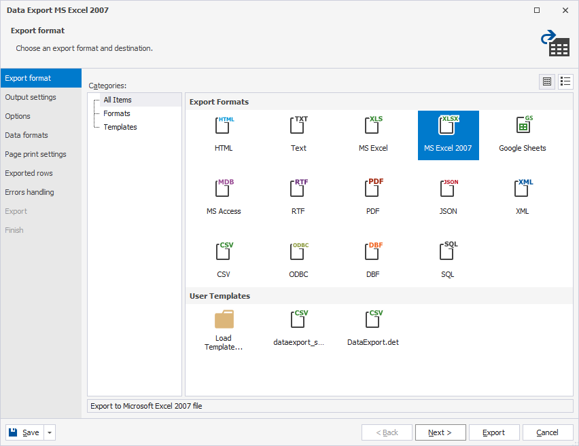The width and height of the screenshot is (579, 446).
Task: Go to Errors handling page
Action: tap(29, 192)
